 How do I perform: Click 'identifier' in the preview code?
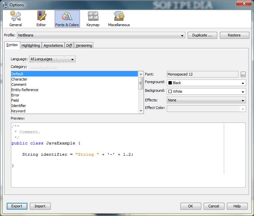pos(54,154)
